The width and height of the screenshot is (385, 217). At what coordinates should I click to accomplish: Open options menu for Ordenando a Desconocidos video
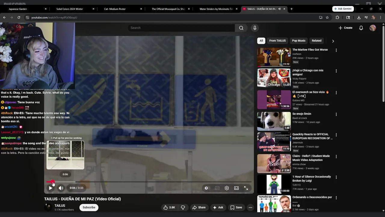click(336, 198)
